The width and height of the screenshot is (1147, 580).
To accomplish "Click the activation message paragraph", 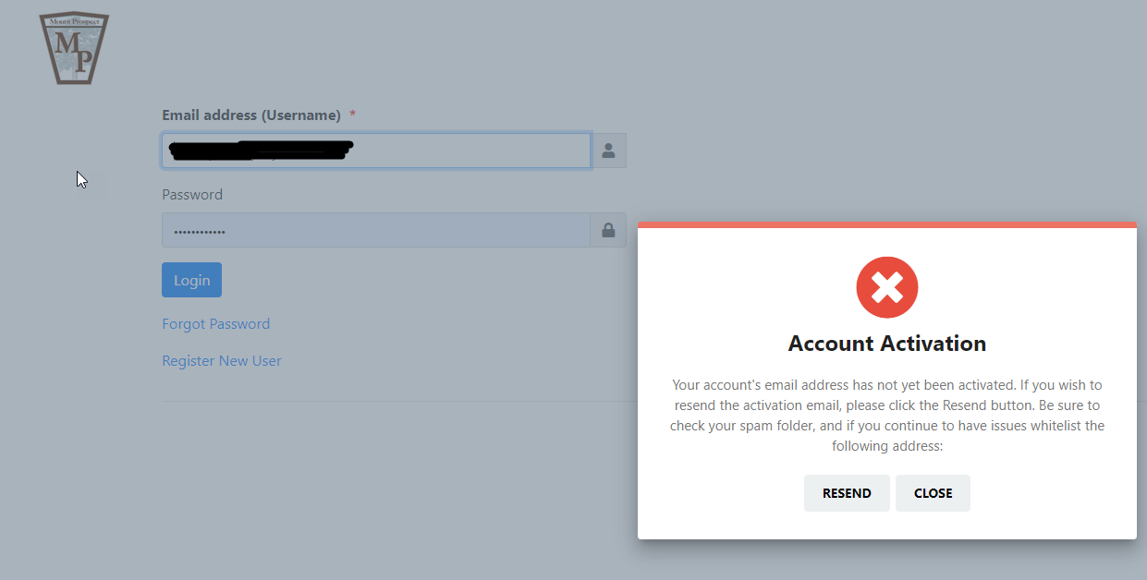I will tap(887, 415).
